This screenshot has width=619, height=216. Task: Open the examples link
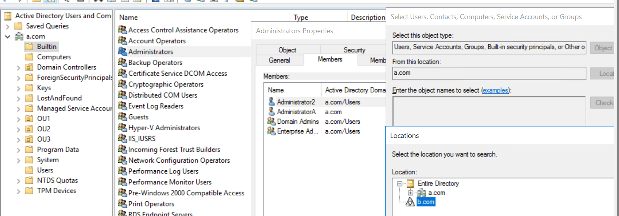point(495,90)
